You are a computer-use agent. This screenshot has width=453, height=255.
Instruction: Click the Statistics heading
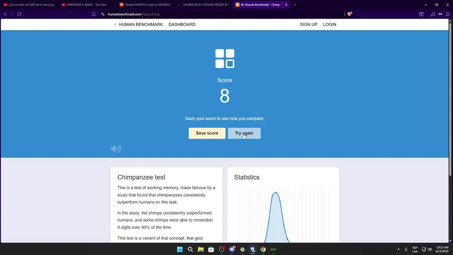247,177
